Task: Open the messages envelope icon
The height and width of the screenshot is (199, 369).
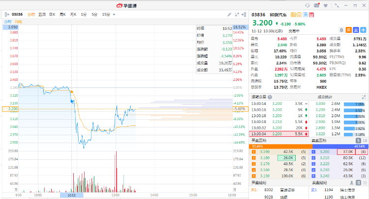Action: [317, 5]
